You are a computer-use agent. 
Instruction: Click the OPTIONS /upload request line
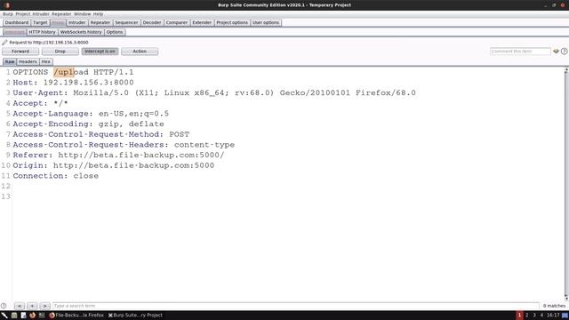click(x=73, y=72)
